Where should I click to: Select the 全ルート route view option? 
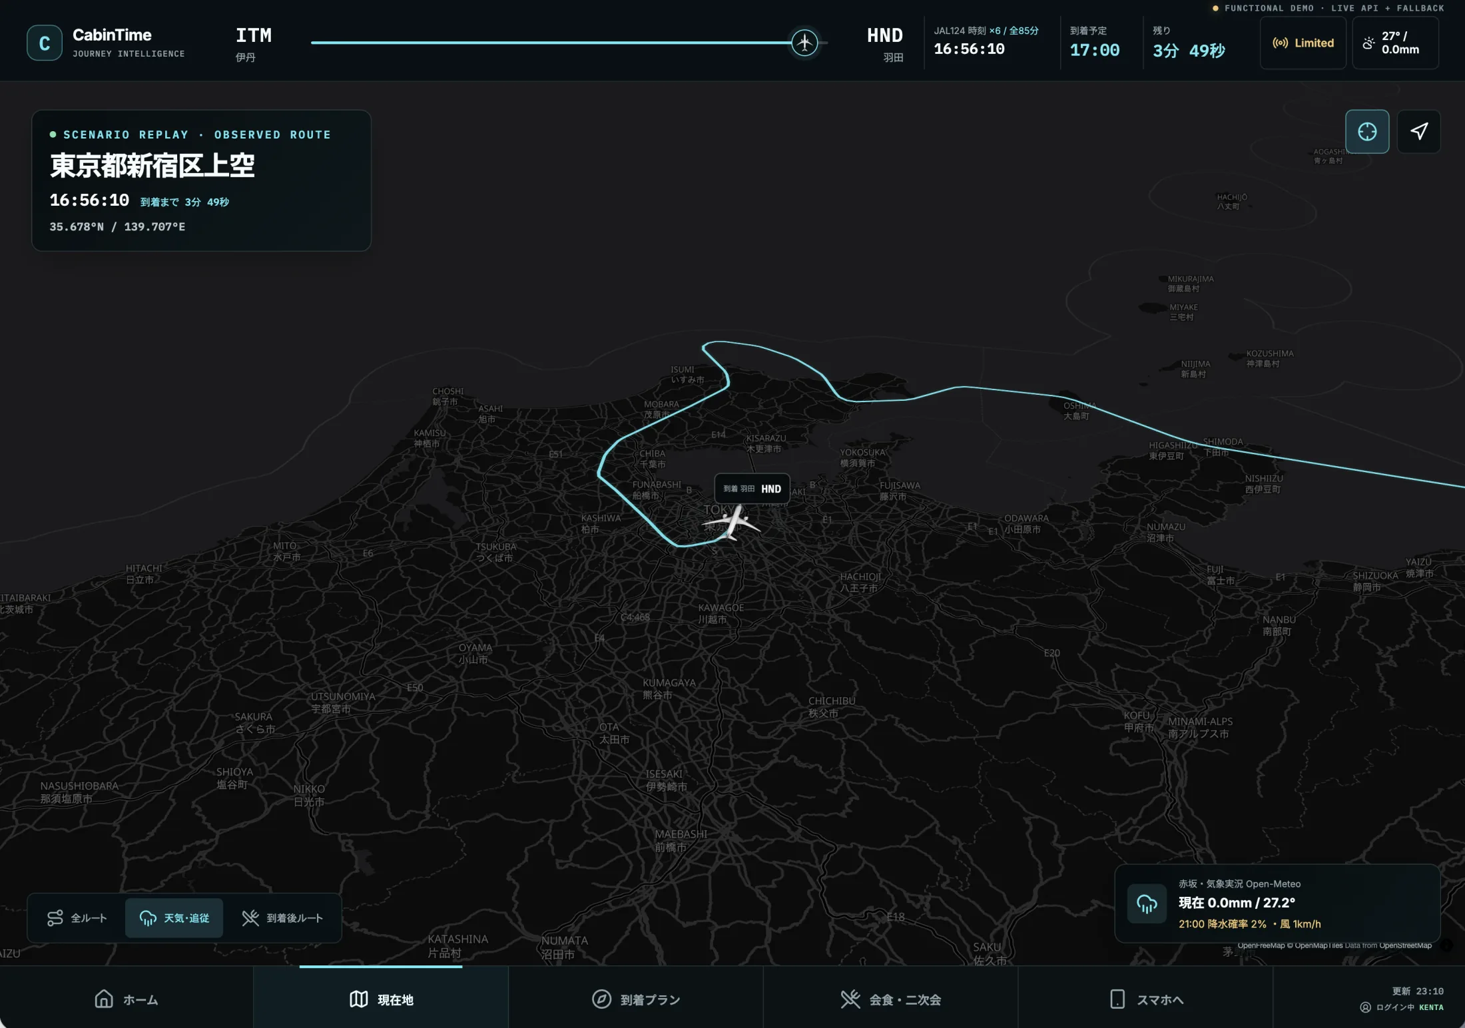(77, 918)
